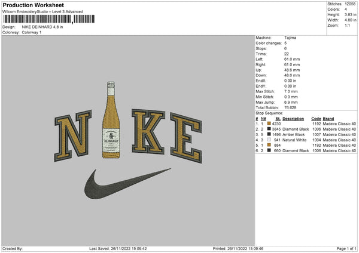
Task: Click the EndX value 0.00 in
Action: (290, 81)
